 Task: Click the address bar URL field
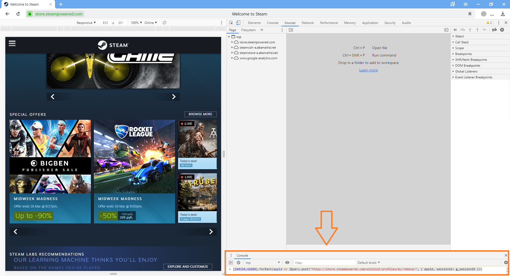pos(59,14)
